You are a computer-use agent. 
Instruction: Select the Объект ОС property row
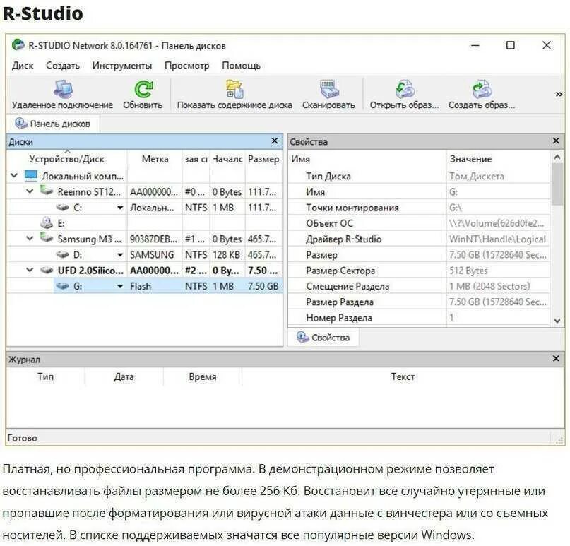click(x=420, y=224)
